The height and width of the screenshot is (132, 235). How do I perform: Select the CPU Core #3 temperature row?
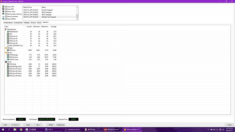[x=31, y=41]
